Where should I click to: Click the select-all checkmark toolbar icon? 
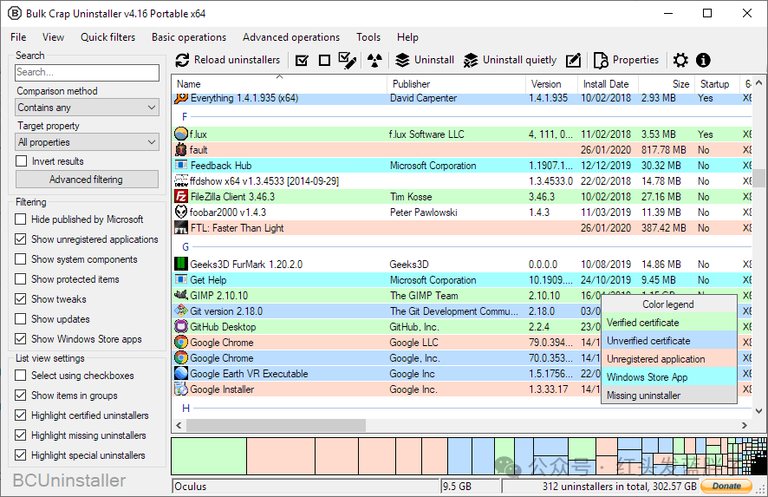(x=303, y=61)
